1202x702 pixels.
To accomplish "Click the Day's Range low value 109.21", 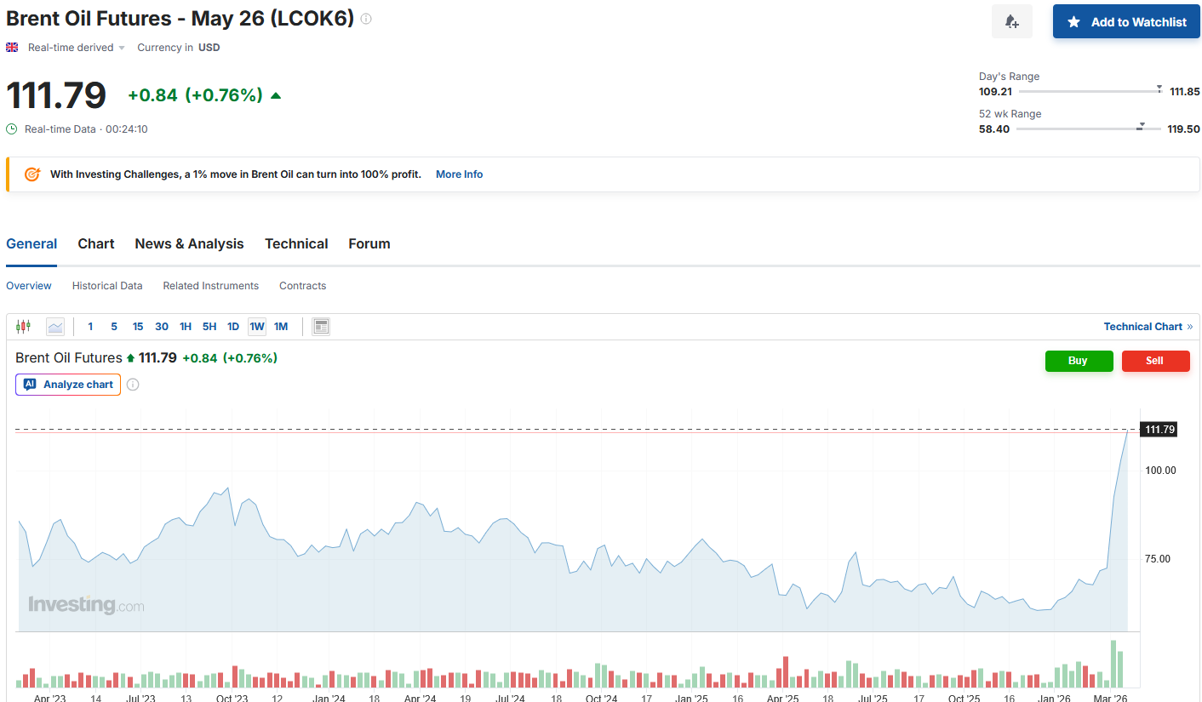I will 995,92.
